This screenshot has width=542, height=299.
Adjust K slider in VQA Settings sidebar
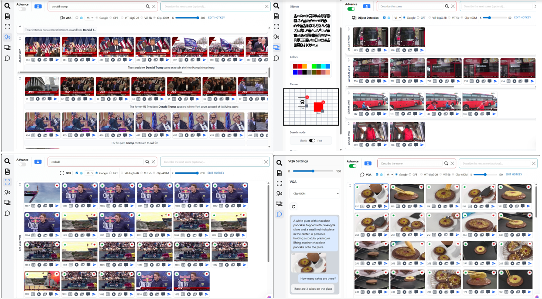coord(313,172)
